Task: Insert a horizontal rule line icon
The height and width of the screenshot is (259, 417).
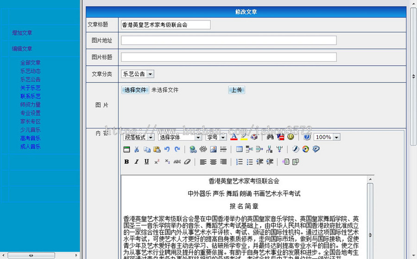Action: pos(223,149)
